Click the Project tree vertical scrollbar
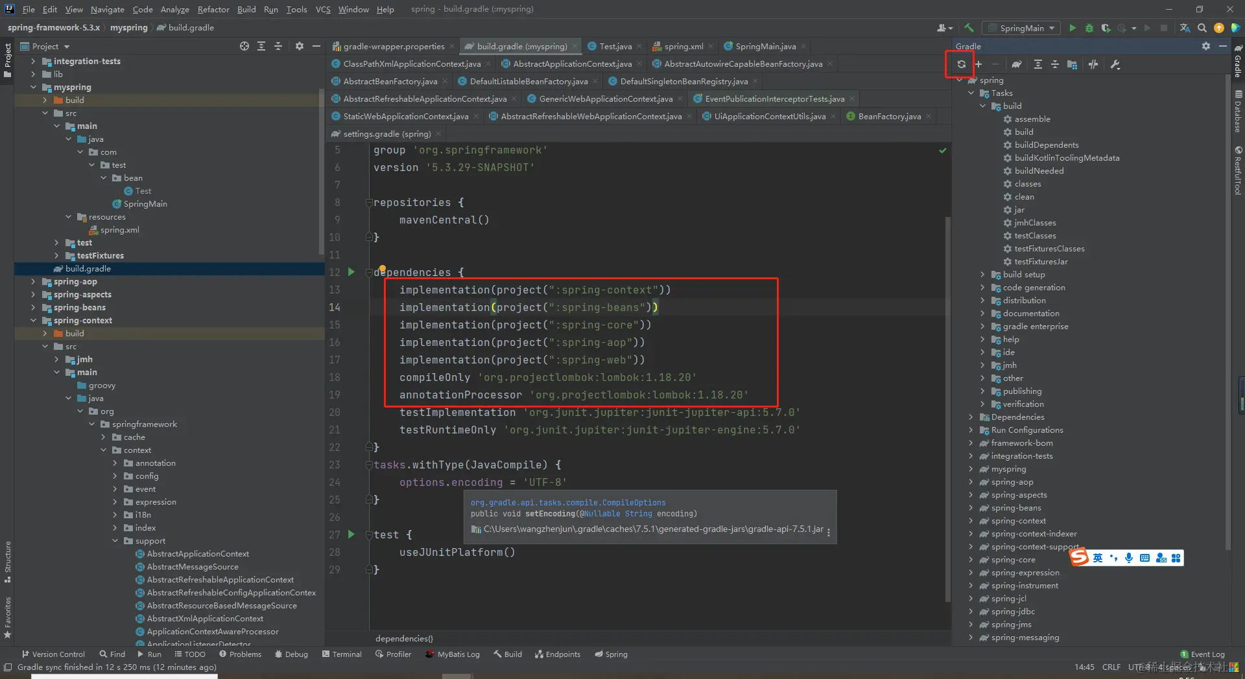 pyautogui.click(x=322, y=172)
